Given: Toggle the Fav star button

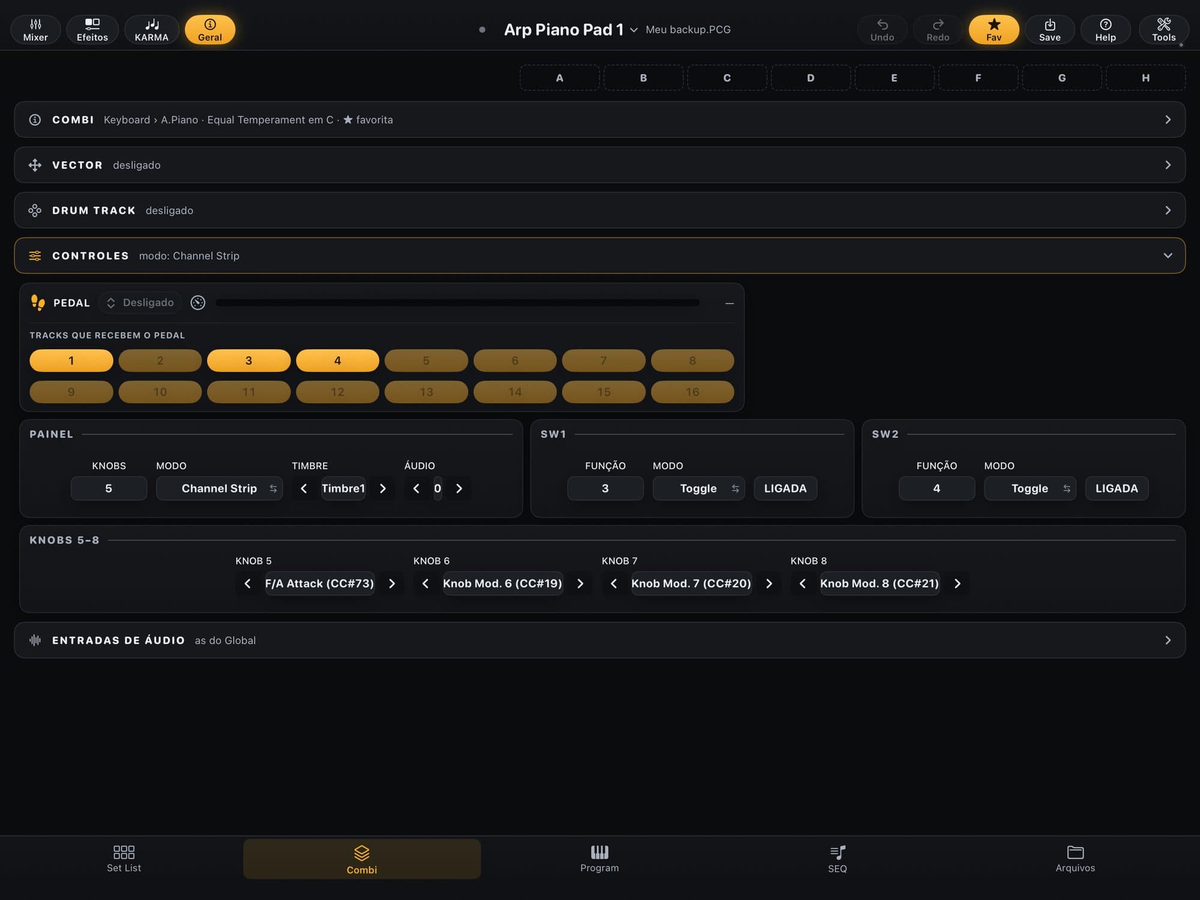Looking at the screenshot, I should point(994,29).
